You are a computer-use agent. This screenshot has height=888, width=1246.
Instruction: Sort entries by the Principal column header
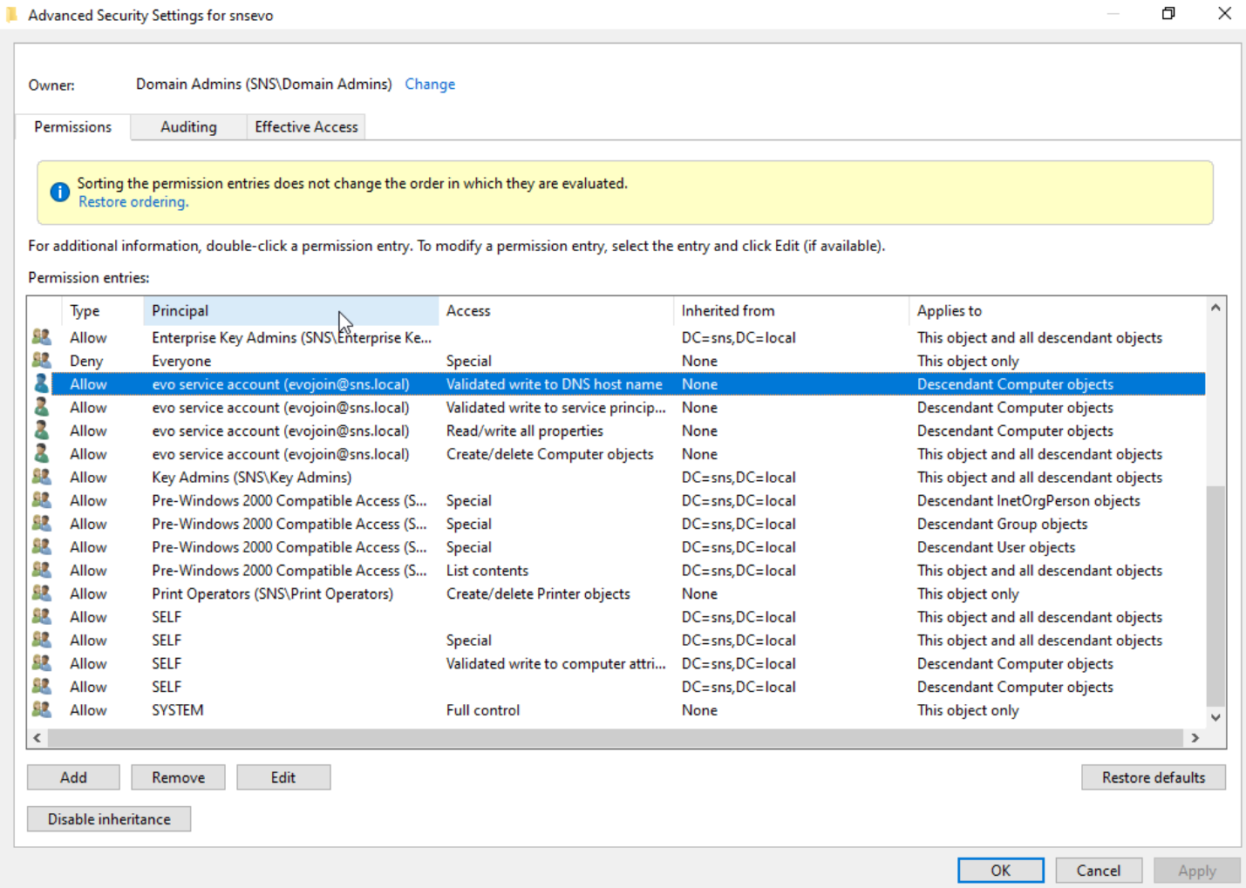point(290,310)
